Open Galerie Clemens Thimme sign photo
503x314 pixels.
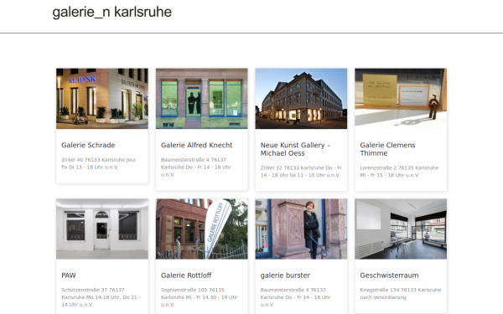coord(401,98)
